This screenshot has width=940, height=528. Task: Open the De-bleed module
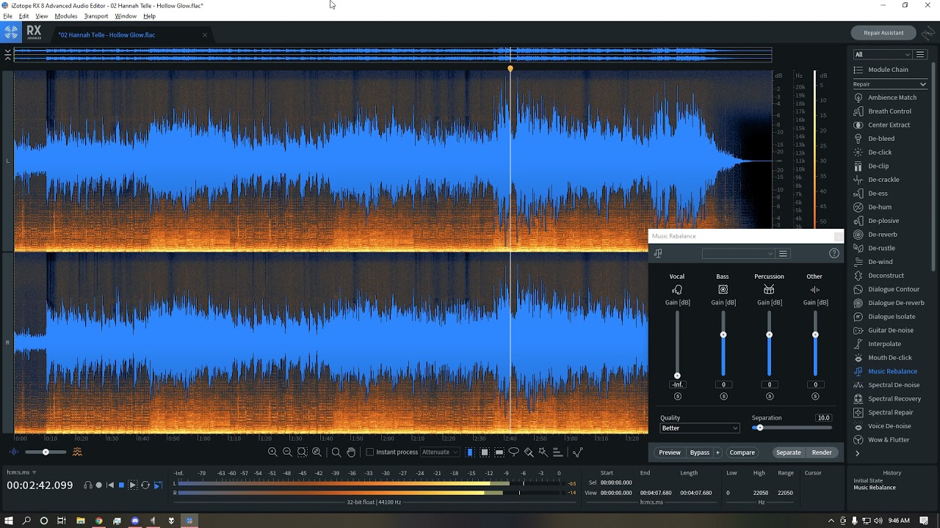click(x=874, y=139)
